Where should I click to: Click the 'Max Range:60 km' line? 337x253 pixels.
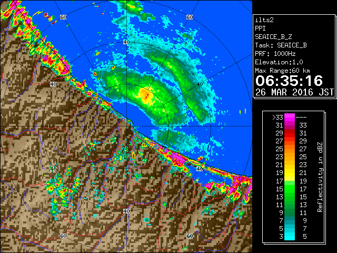pyautogui.click(x=282, y=71)
